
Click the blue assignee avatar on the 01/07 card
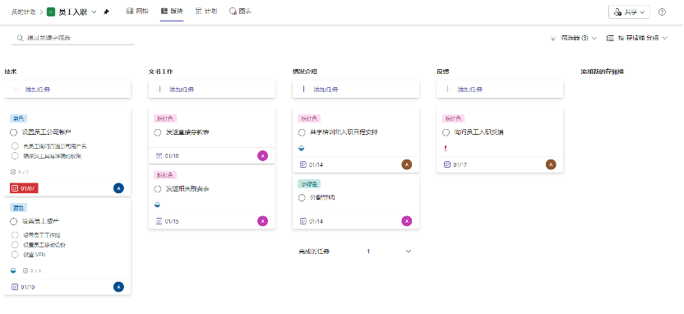[x=118, y=188]
